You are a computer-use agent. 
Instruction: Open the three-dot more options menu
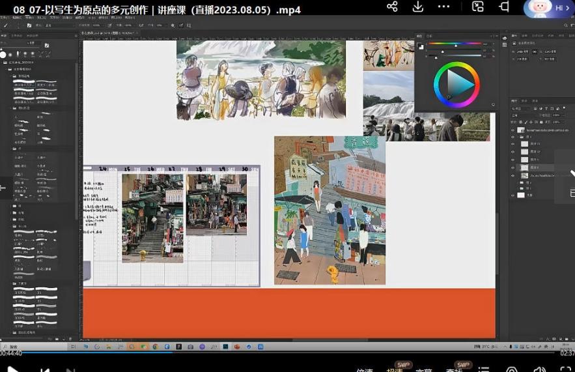click(x=444, y=7)
